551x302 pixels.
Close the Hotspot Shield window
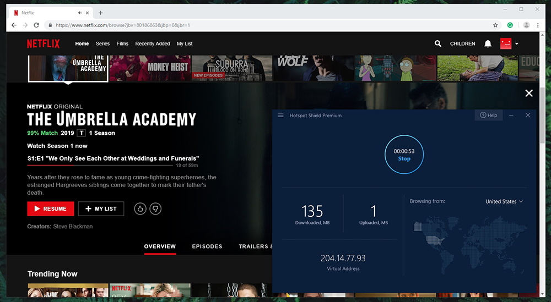528,115
